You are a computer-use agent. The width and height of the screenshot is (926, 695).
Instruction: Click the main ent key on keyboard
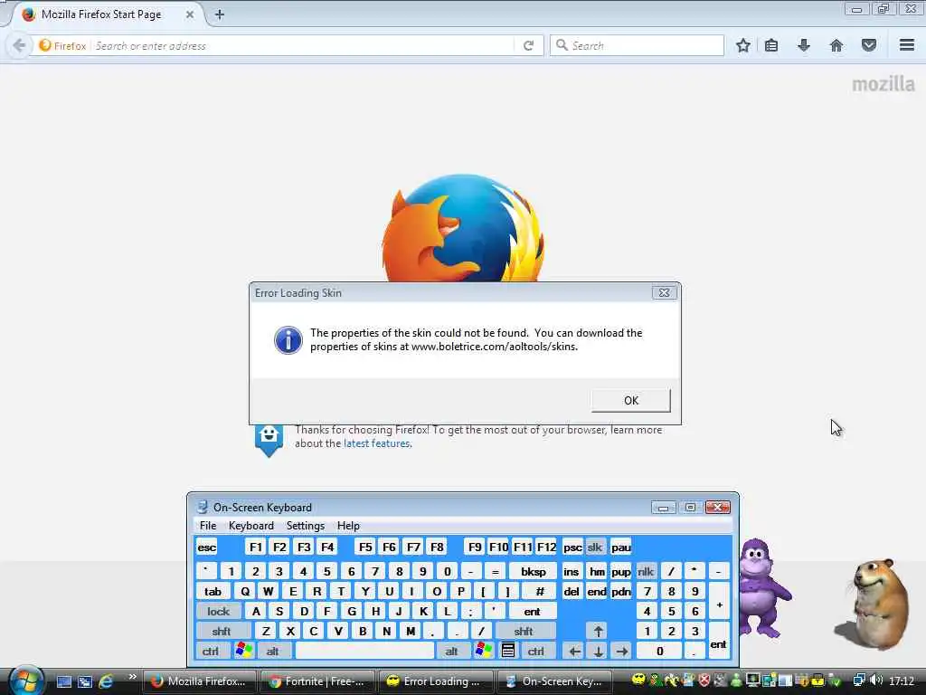[532, 612]
